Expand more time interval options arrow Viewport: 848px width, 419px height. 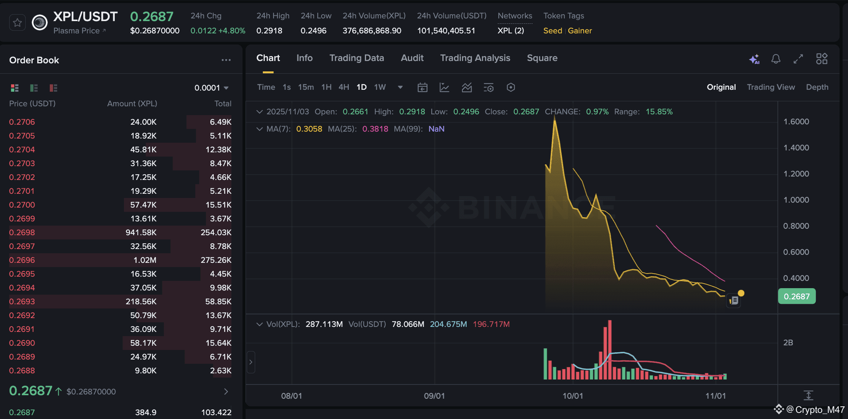(400, 87)
